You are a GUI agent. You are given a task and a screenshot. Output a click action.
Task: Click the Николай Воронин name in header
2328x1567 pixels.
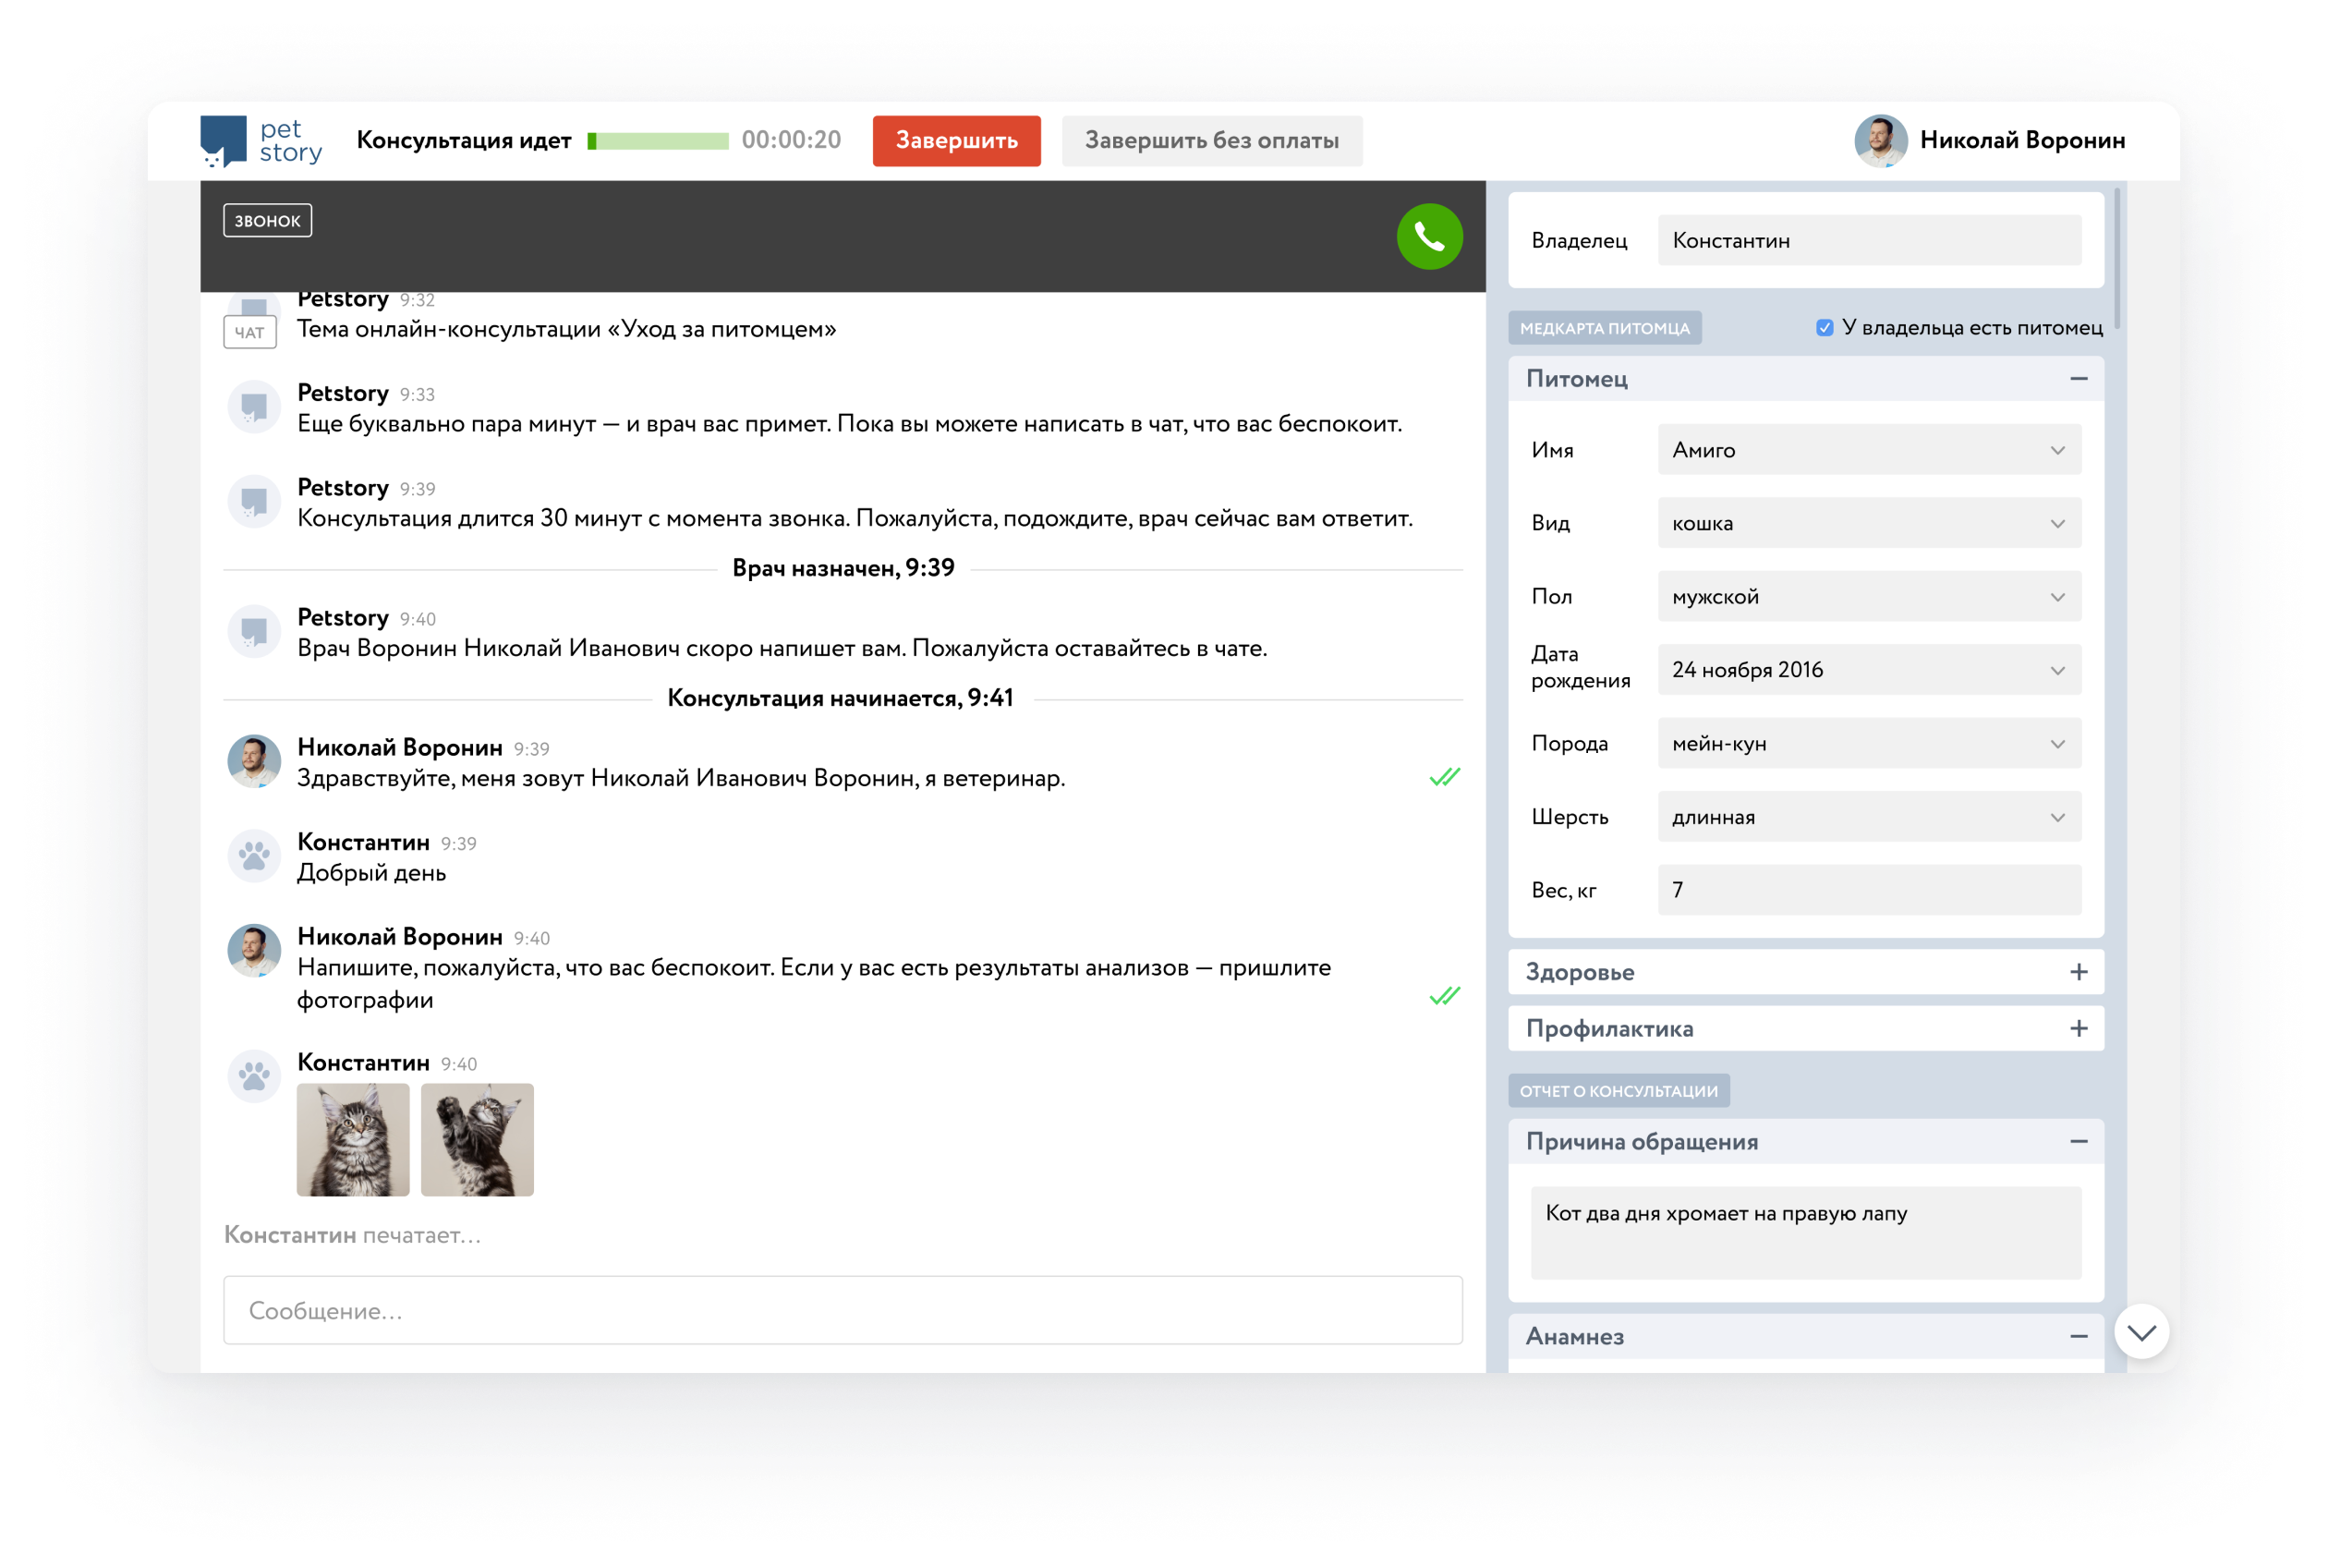pyautogui.click(x=2021, y=141)
